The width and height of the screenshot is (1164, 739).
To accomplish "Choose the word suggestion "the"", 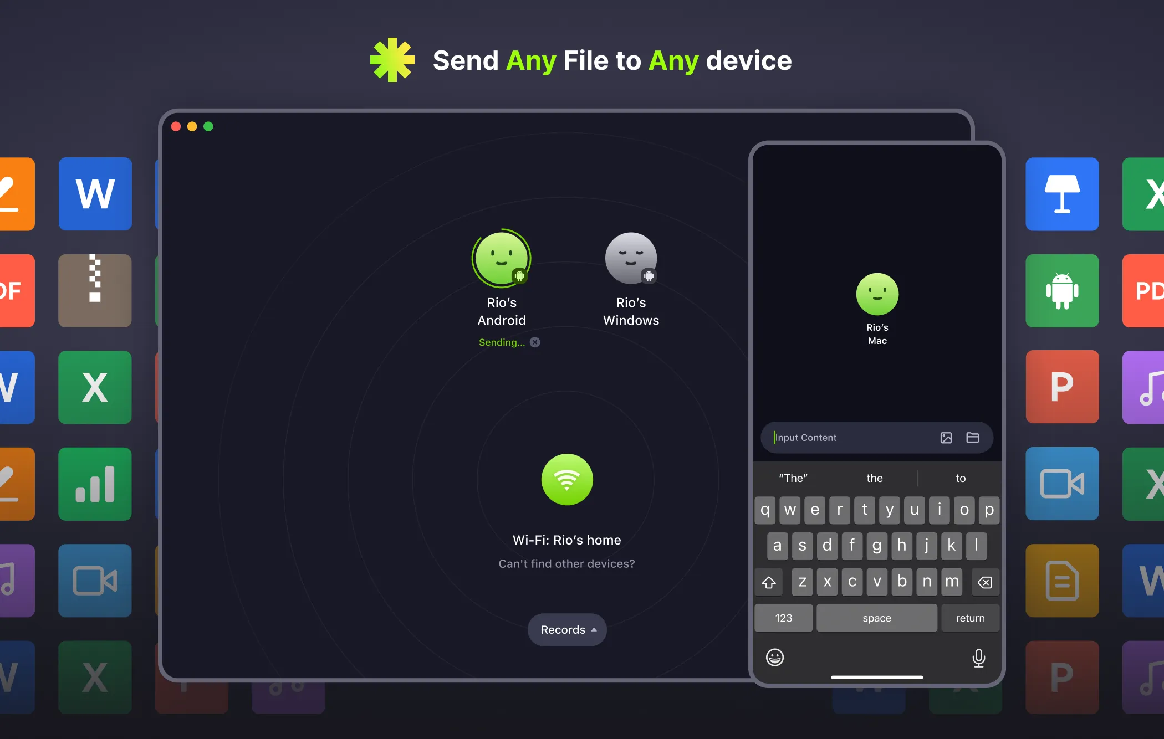I will pyautogui.click(x=875, y=478).
